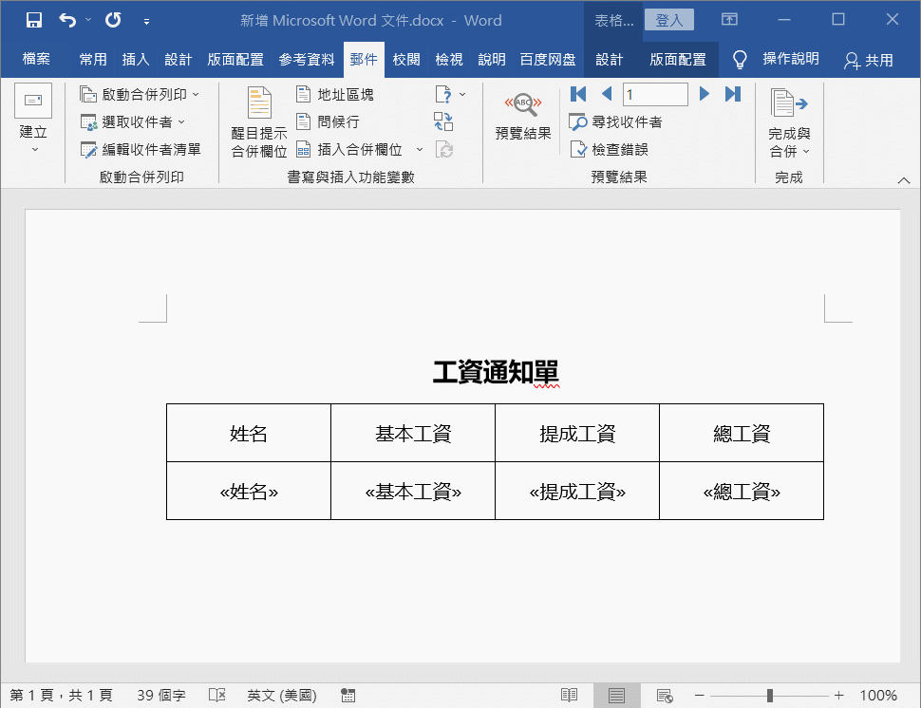
Task: Open the 建立 envelope dropdown
Action: tap(33, 120)
